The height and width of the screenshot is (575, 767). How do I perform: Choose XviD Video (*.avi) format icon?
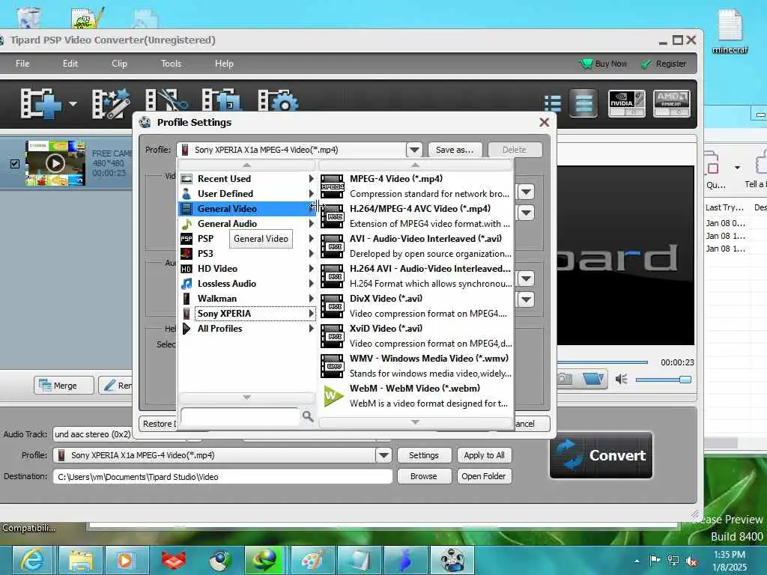click(x=332, y=336)
